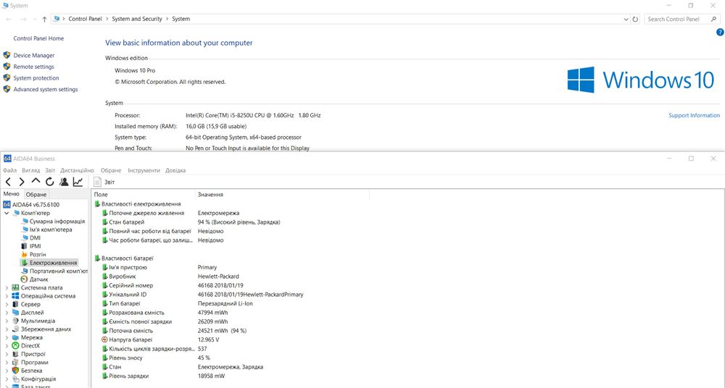The image size is (725, 388).
Task: Open the address bar history dropdown
Action: pos(626,20)
